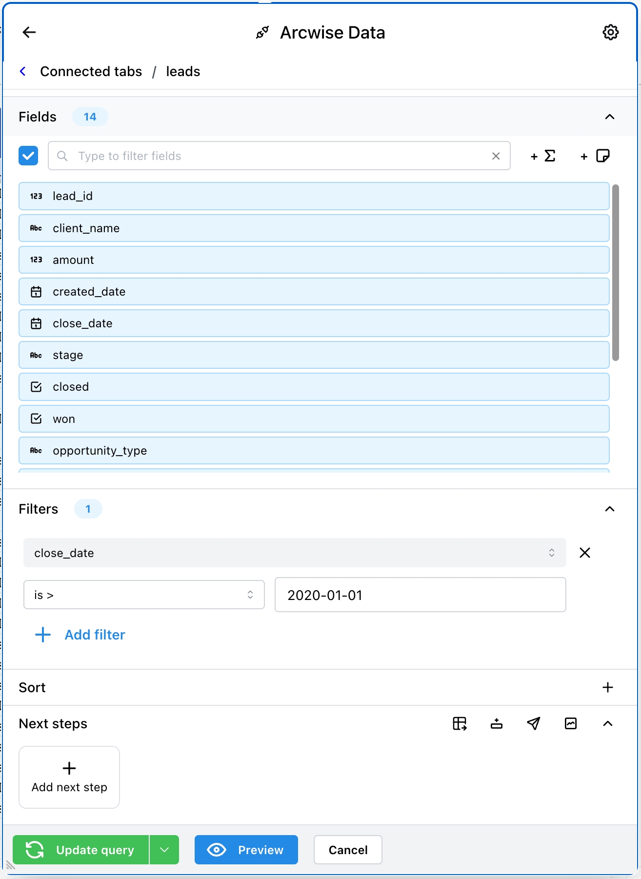Open the 'is >' operator dropdown
This screenshot has height=879, width=641.
(x=144, y=595)
